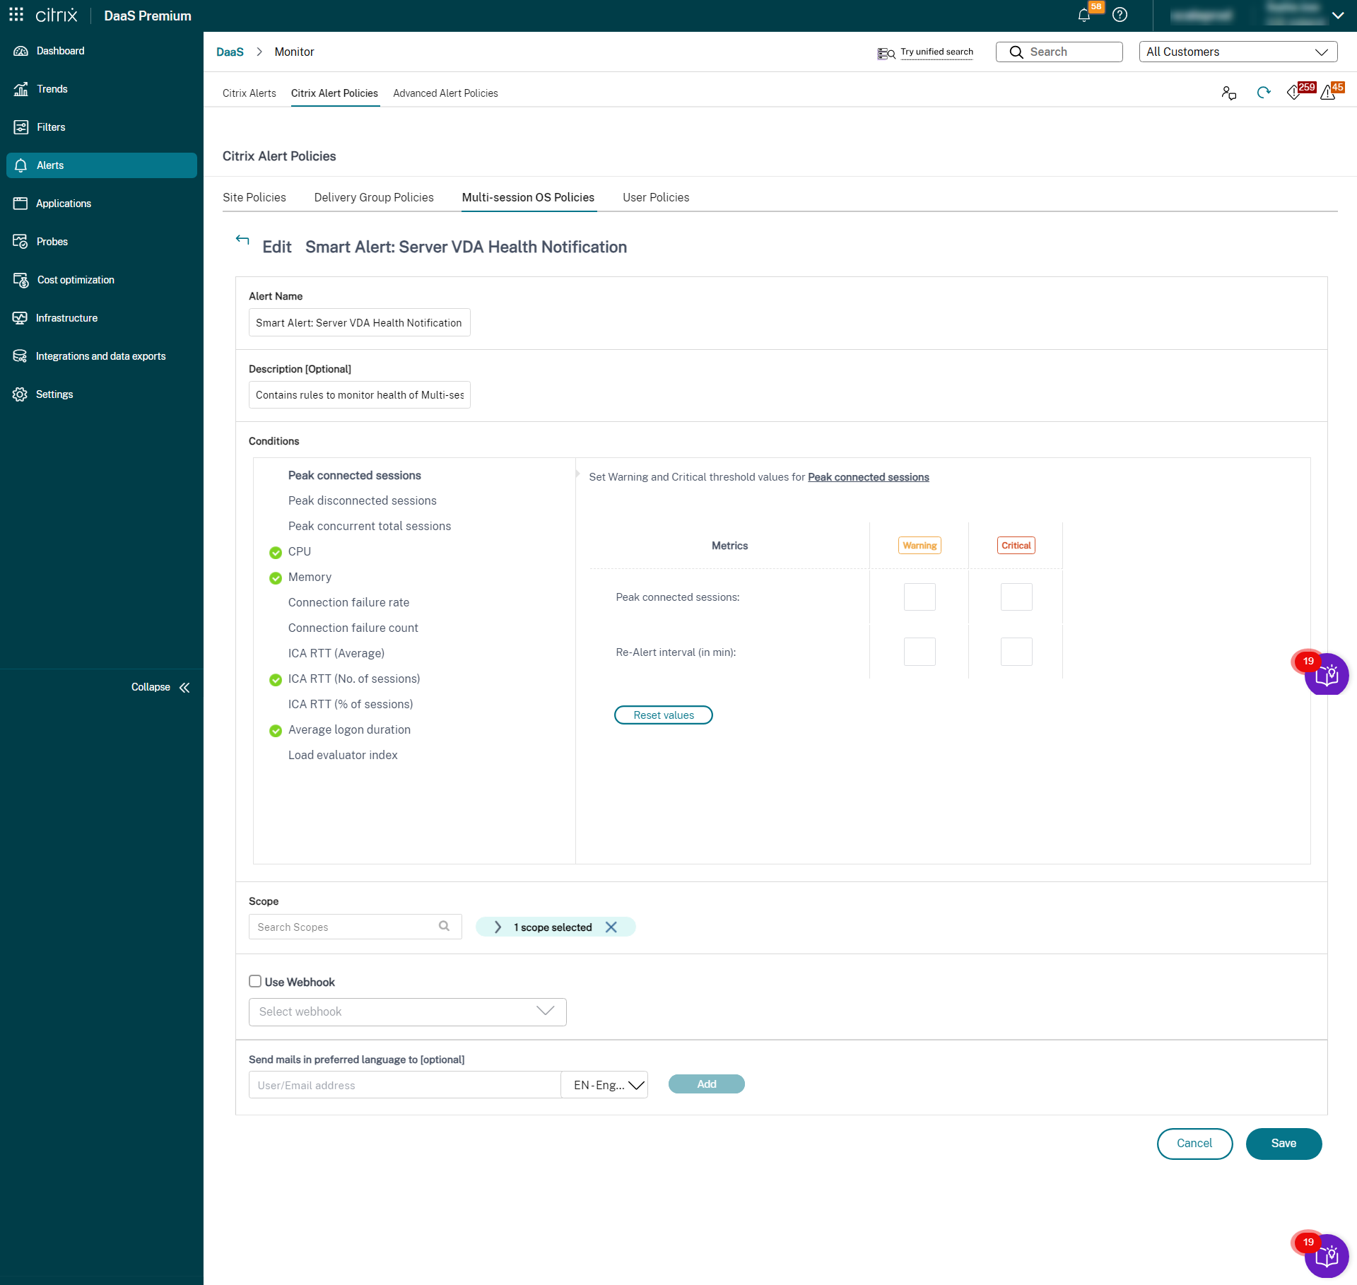Expand the Select webhook dropdown
This screenshot has height=1285, width=1357.
coord(407,1011)
